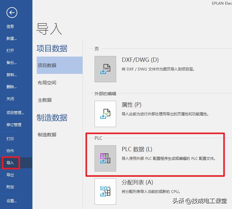Choose 打开 from the backstage menu
This screenshot has width=232, height=209.
(10, 51)
